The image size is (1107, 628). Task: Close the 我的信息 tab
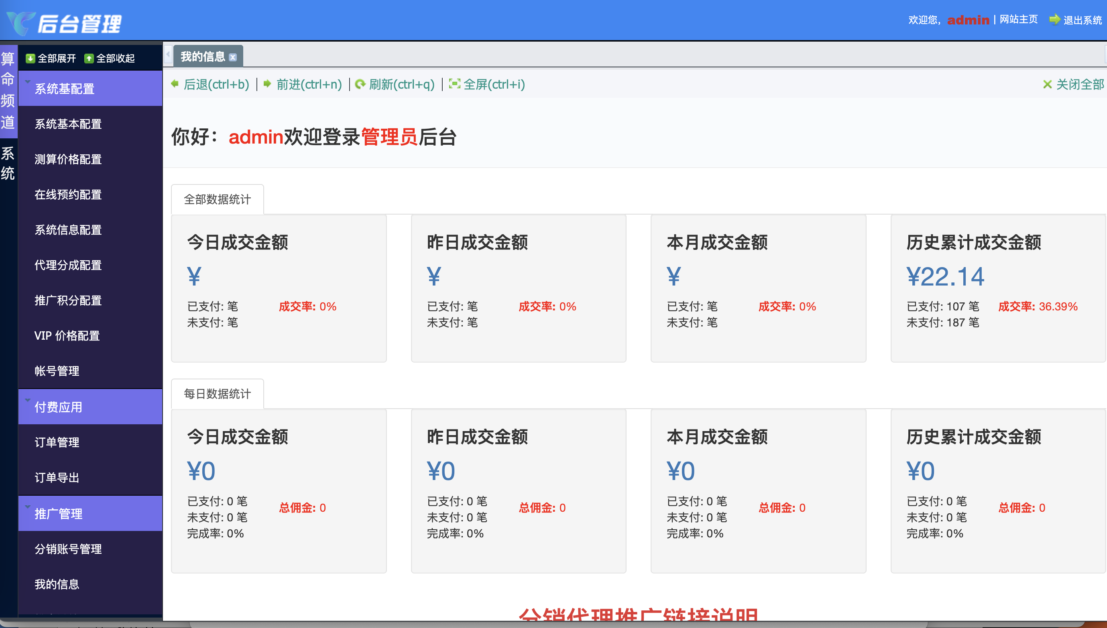click(233, 57)
